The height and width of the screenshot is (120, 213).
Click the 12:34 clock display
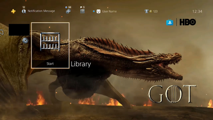(197, 11)
